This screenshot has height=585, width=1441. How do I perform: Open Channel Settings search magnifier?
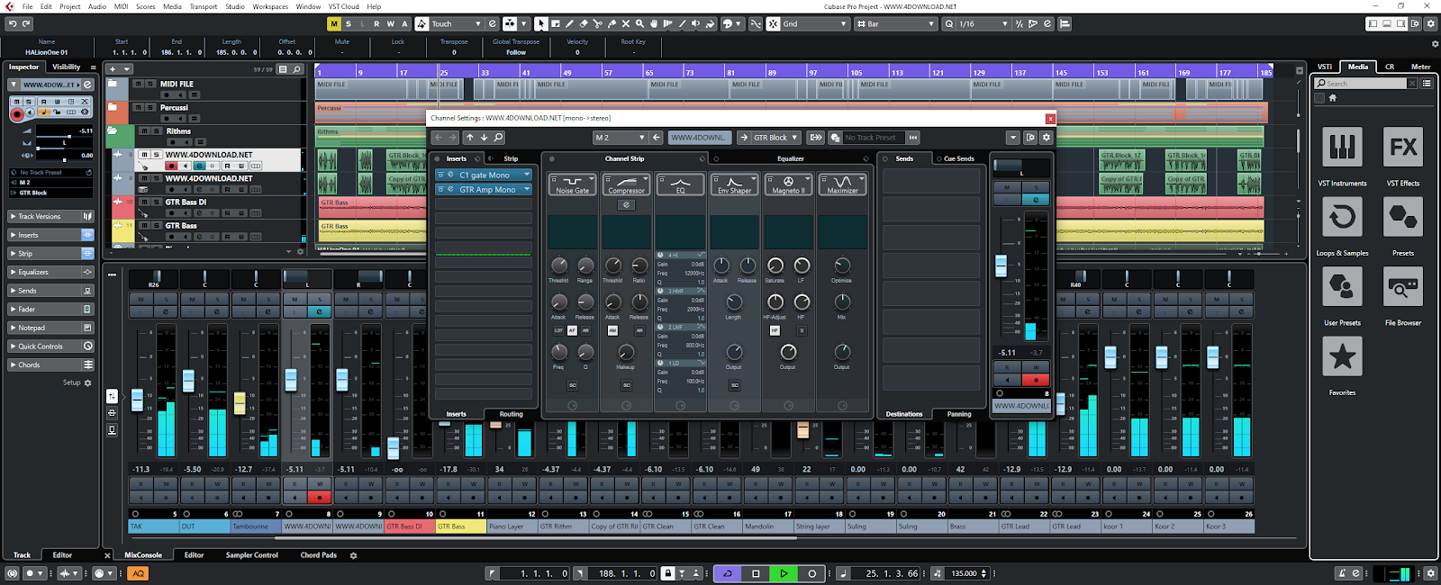pos(498,138)
